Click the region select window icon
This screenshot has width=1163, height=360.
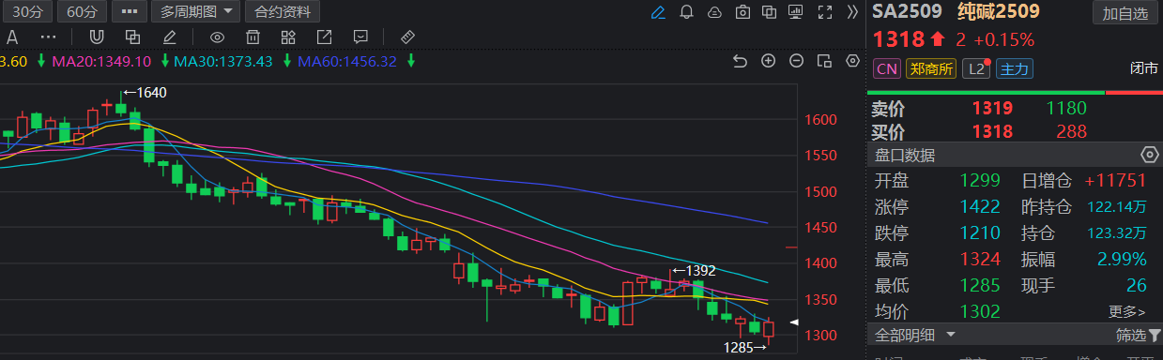[824, 61]
